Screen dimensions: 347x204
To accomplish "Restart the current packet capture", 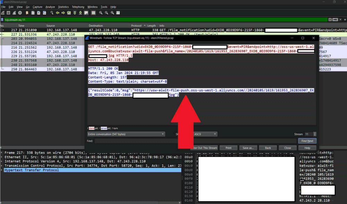I will [14, 13].
